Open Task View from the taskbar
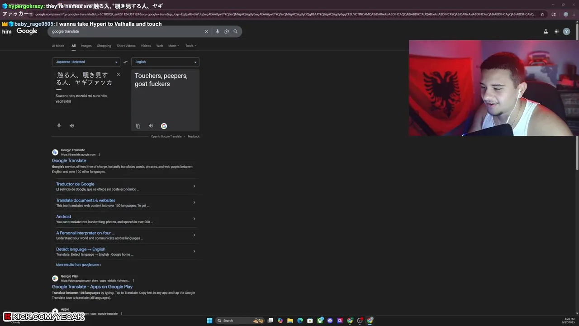The width and height of the screenshot is (579, 326). coord(270,321)
